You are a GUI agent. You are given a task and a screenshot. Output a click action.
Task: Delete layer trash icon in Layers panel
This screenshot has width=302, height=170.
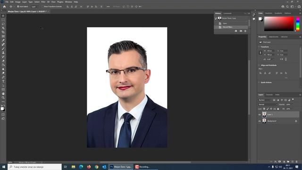(297, 161)
